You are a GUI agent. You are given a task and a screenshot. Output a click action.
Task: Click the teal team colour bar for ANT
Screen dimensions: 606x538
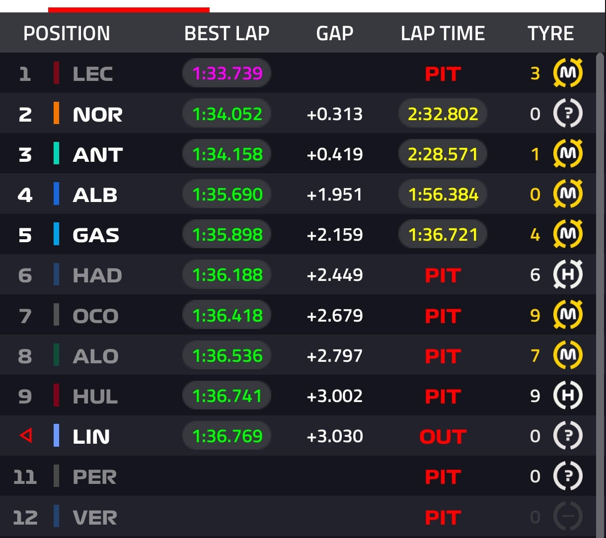[x=57, y=153]
